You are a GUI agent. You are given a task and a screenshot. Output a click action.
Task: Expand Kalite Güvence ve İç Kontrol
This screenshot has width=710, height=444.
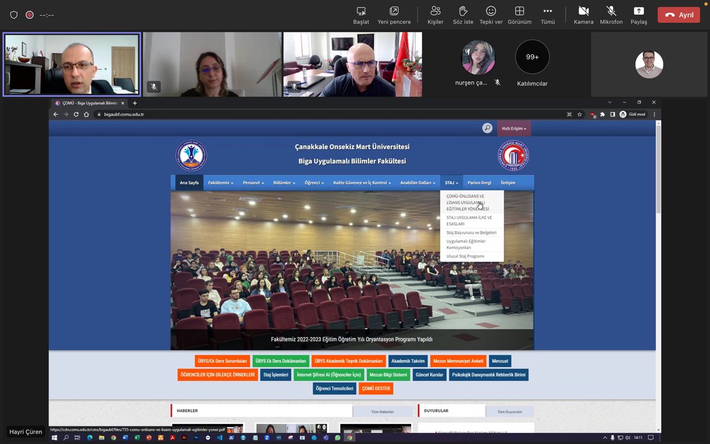coord(362,183)
